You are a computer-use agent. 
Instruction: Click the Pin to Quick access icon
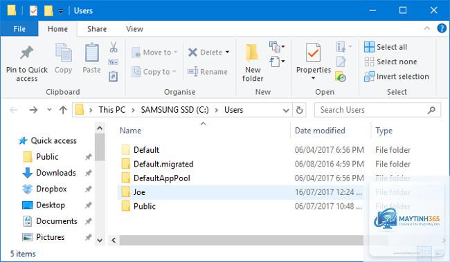pyautogui.click(x=26, y=53)
